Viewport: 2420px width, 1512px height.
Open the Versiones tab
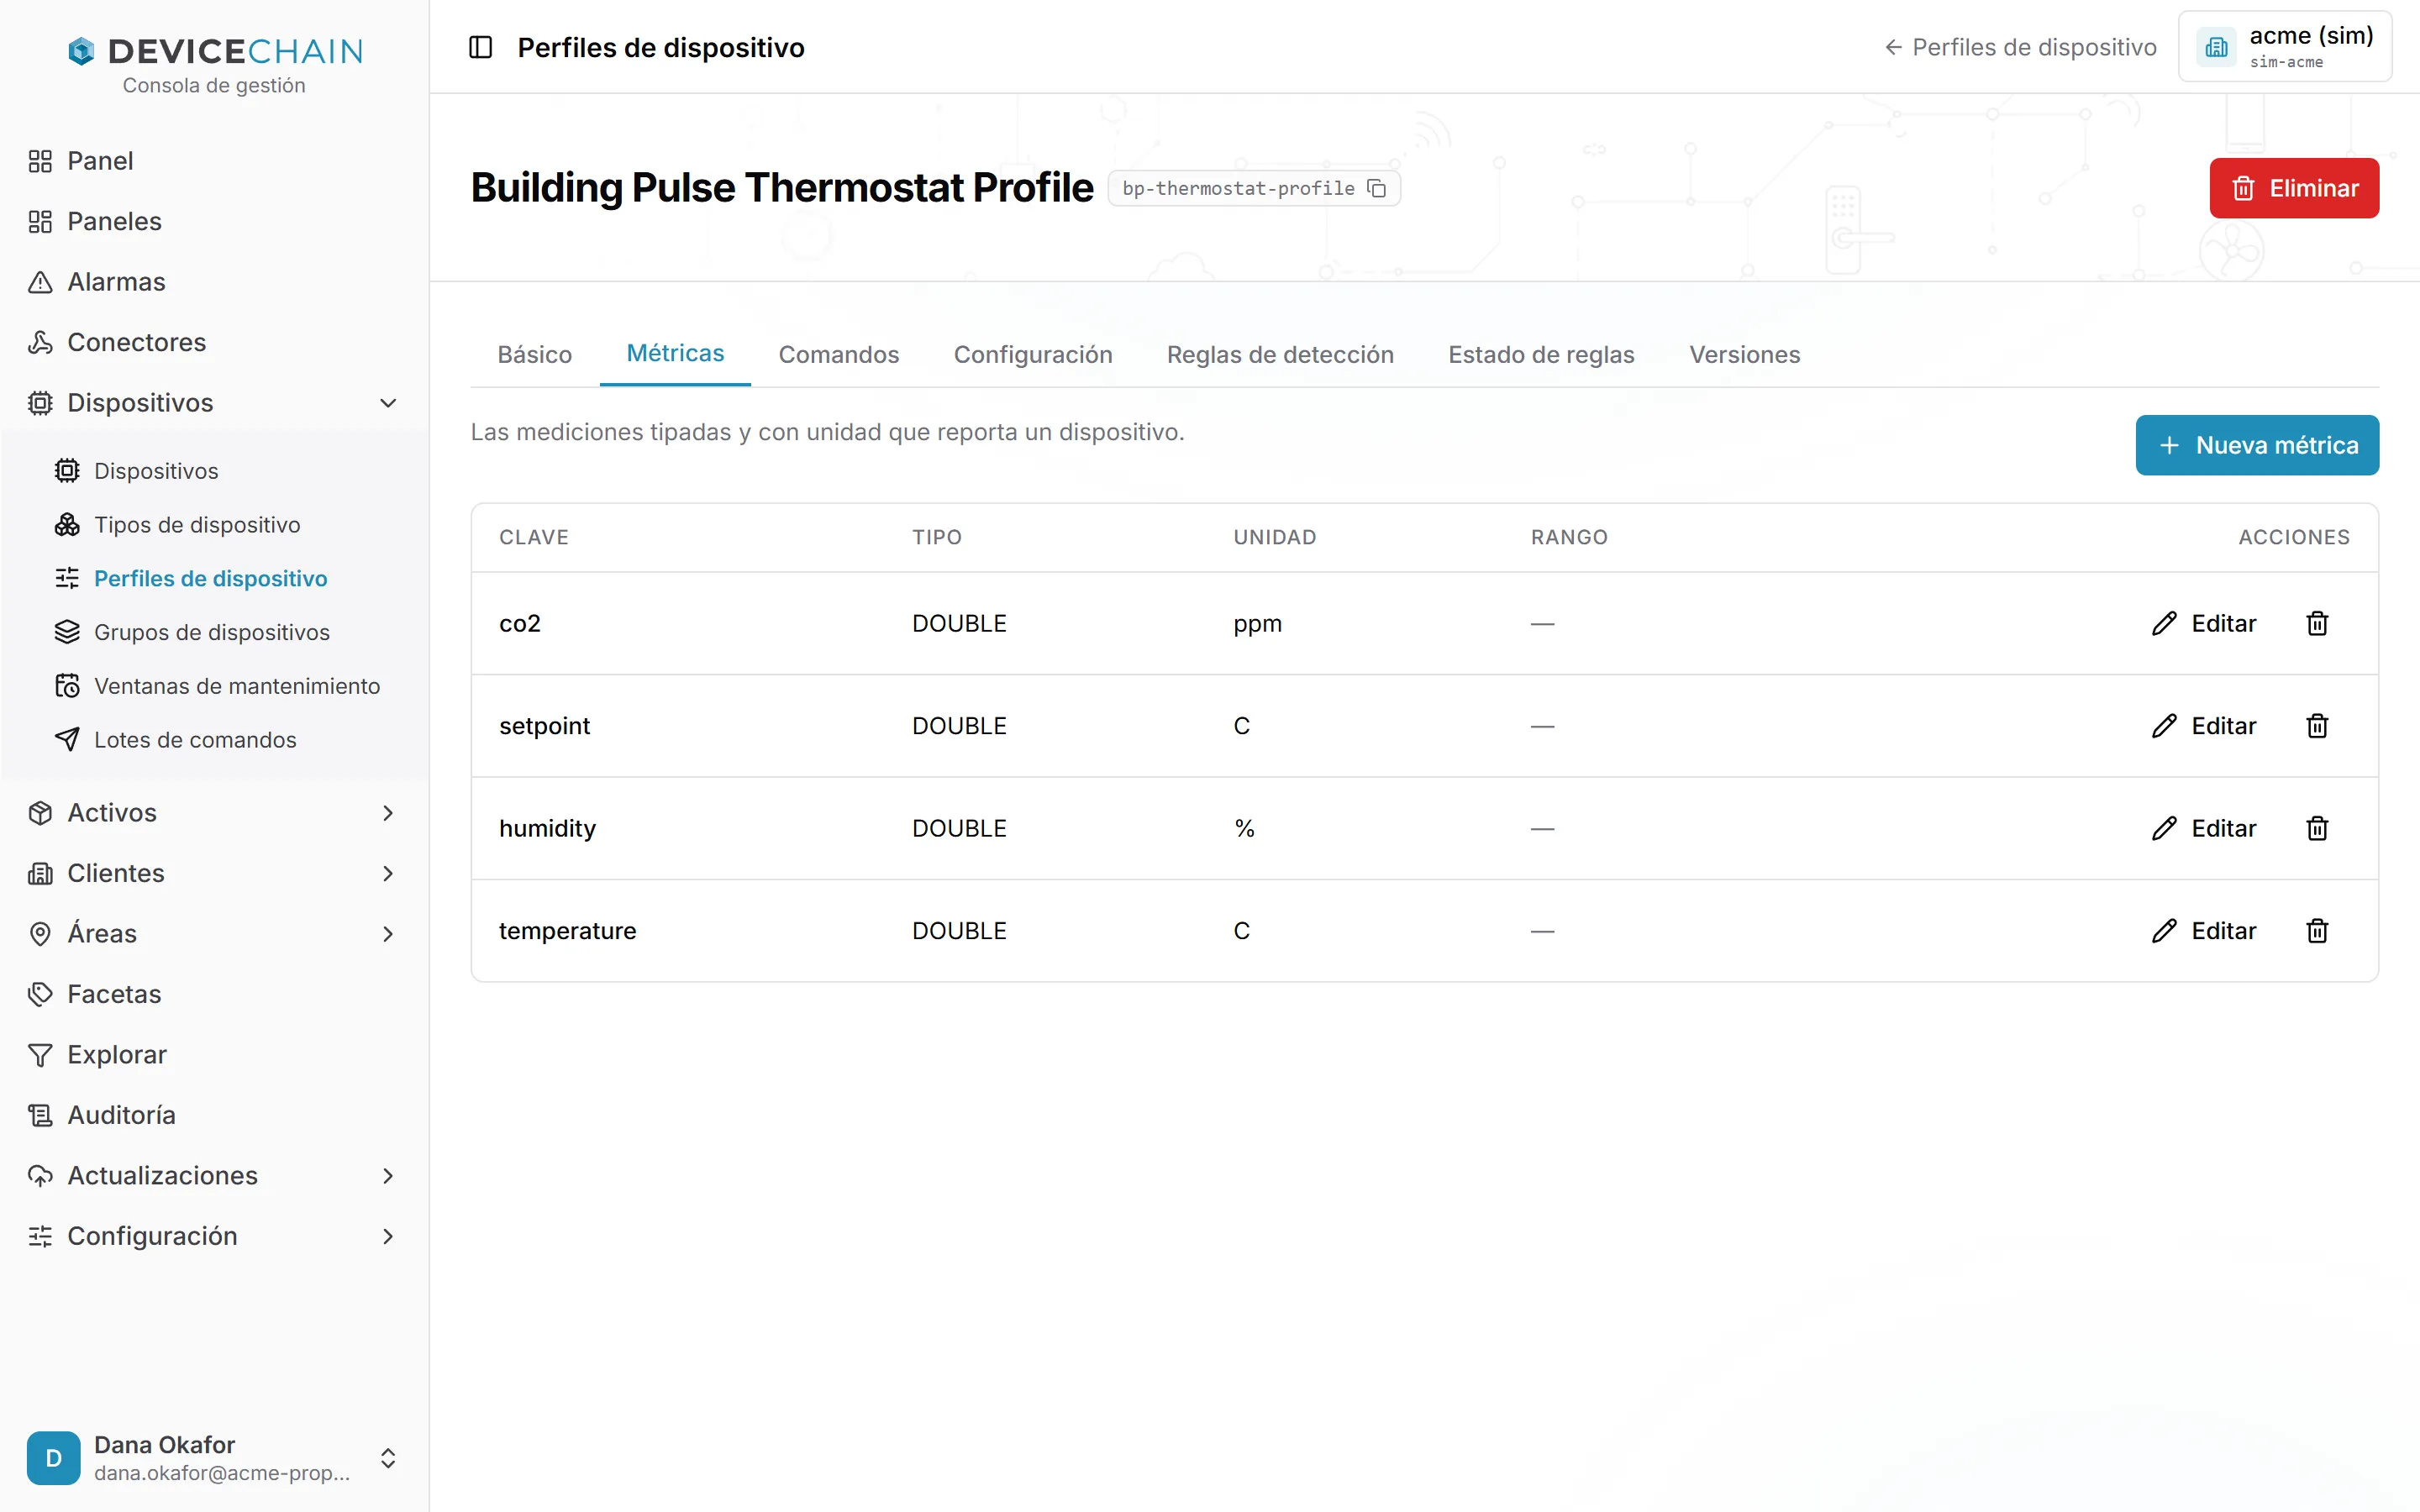[1744, 354]
